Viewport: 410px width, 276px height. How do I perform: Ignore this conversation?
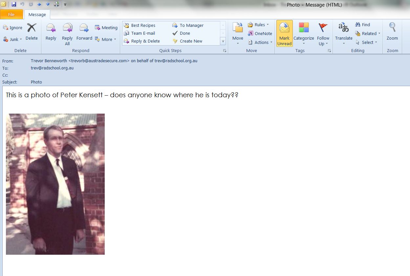click(x=12, y=28)
